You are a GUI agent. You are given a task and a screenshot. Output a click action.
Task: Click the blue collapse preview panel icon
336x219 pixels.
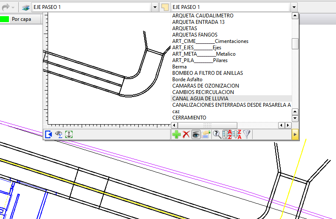[x=48, y=134]
